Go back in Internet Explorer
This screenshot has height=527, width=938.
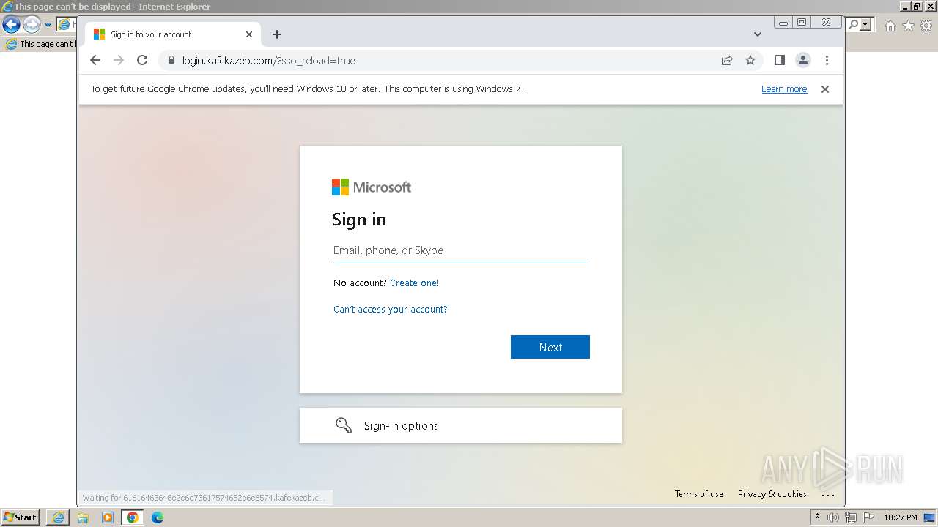click(11, 25)
